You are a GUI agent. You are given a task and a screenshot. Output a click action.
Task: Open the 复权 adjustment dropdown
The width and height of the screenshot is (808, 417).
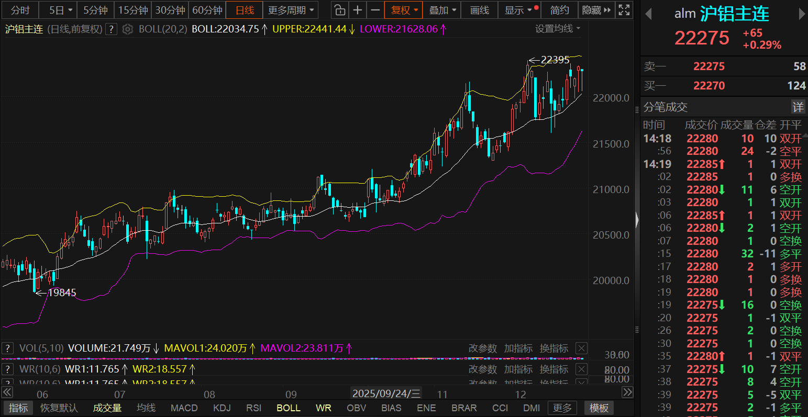coord(404,10)
